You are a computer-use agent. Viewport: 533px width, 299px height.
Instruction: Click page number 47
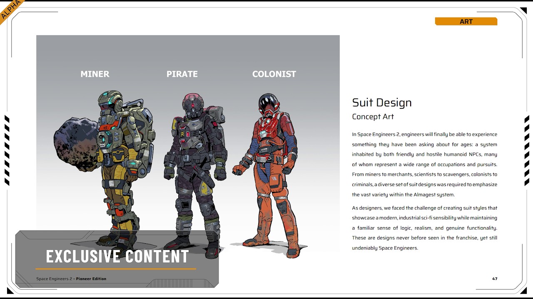(495, 279)
